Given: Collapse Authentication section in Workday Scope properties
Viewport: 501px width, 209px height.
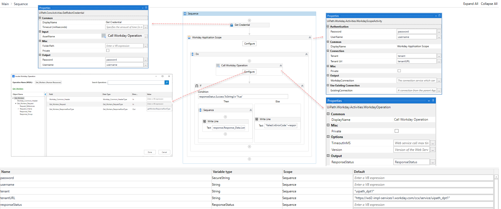Looking at the screenshot, I should pos(328,27).
